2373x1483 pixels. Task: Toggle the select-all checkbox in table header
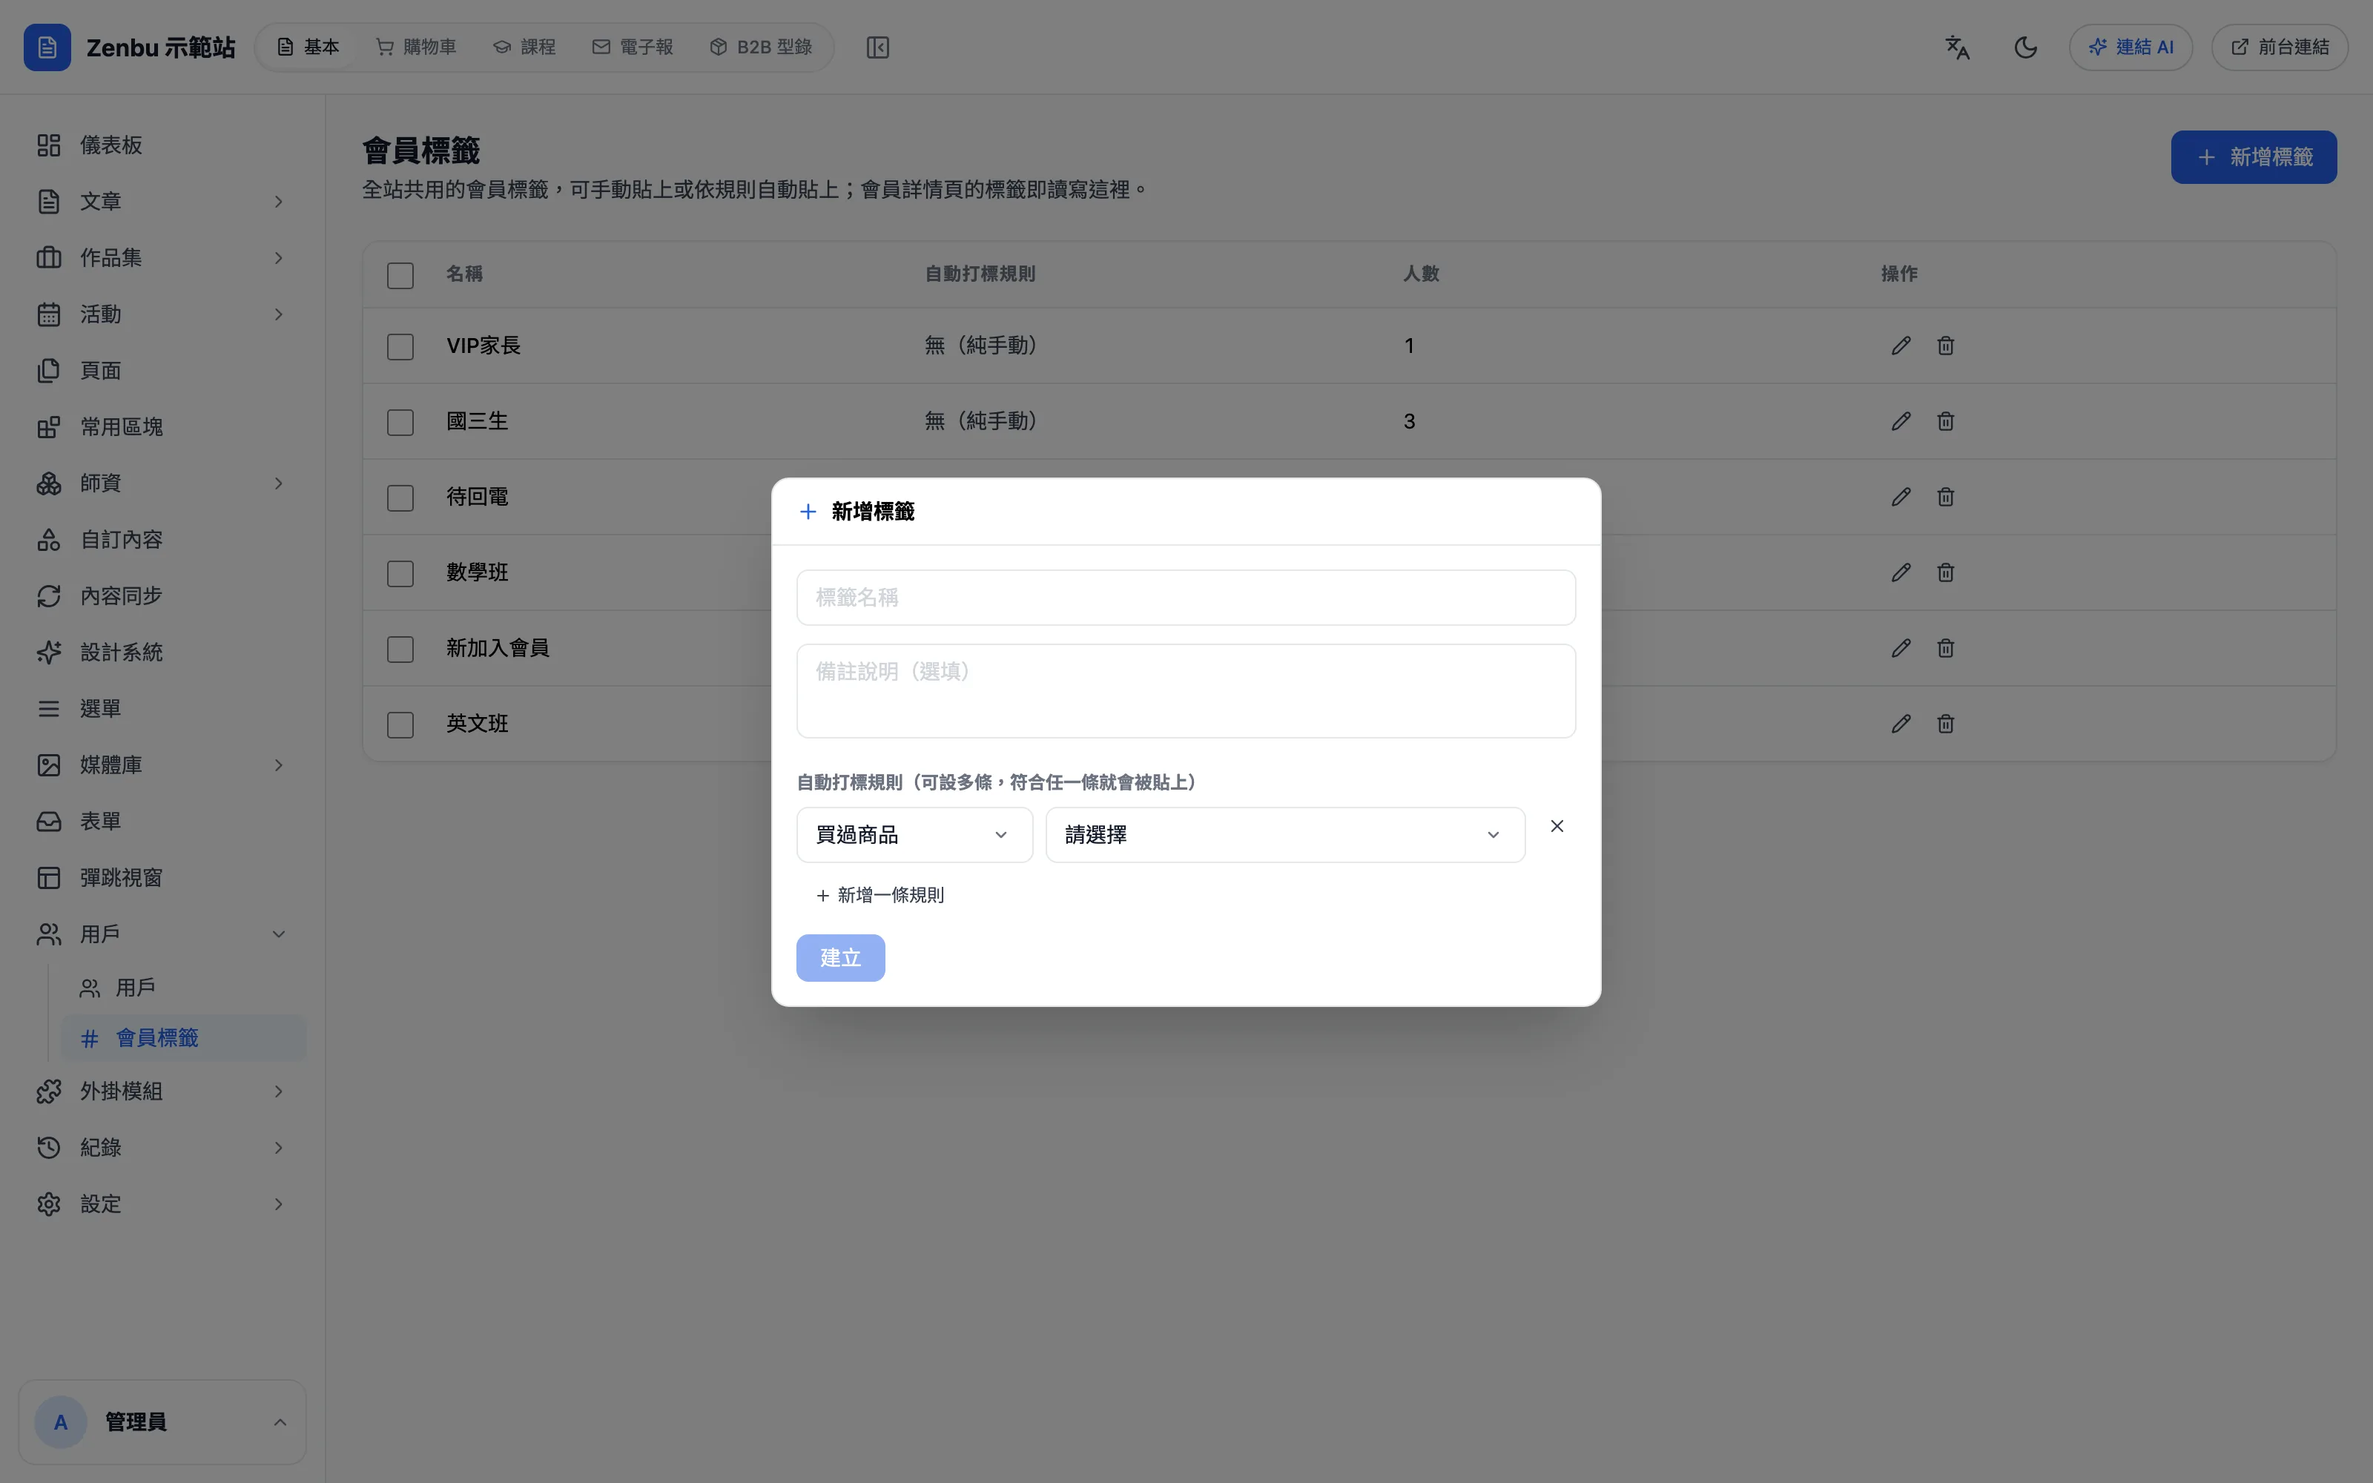pos(400,276)
